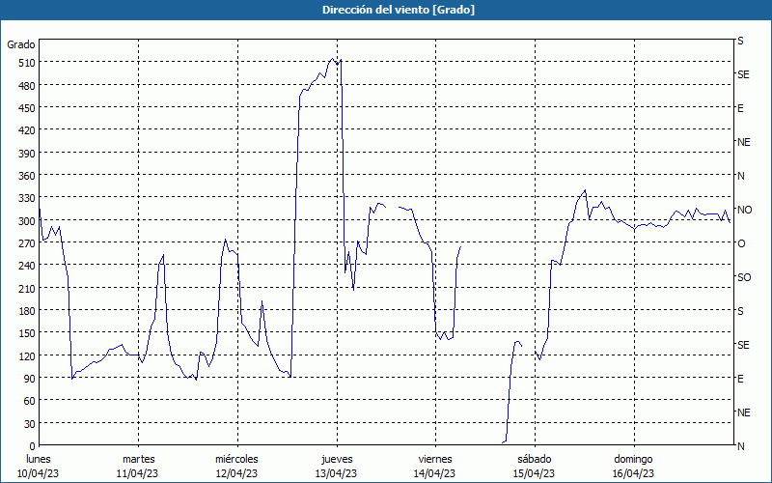Pick the 300 tick label
The height and width of the screenshot is (483, 772).
[x=27, y=221]
